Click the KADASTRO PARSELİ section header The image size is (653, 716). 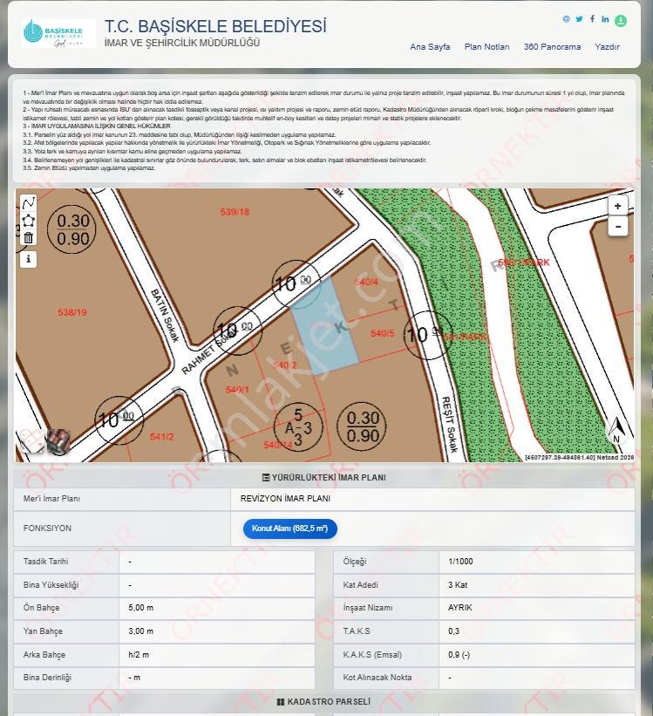(323, 701)
